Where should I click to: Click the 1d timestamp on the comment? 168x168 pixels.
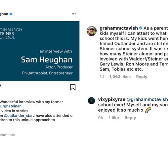[102, 77]
